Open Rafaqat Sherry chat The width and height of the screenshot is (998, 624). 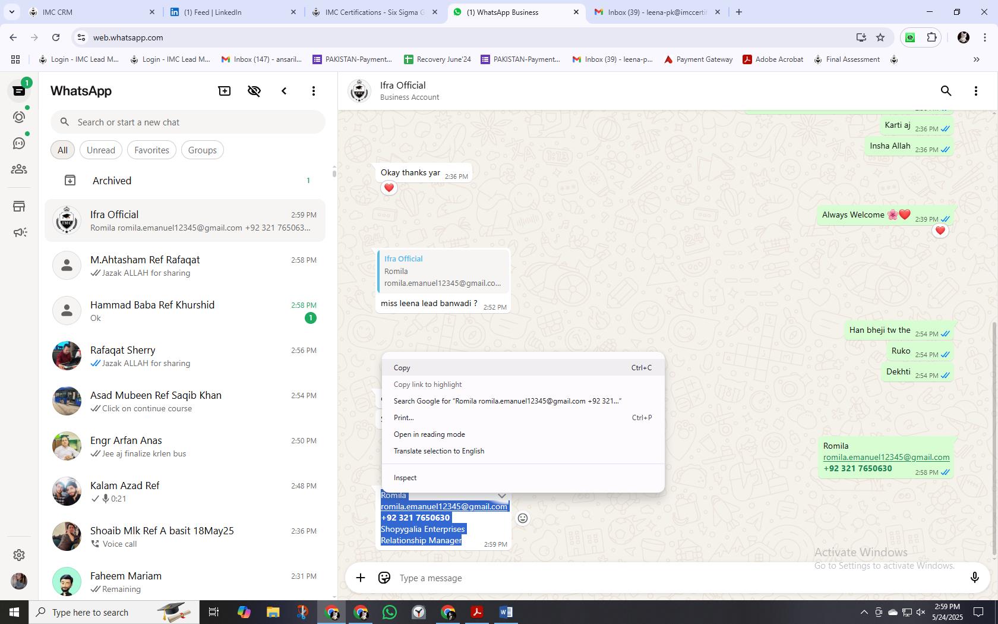(x=185, y=356)
